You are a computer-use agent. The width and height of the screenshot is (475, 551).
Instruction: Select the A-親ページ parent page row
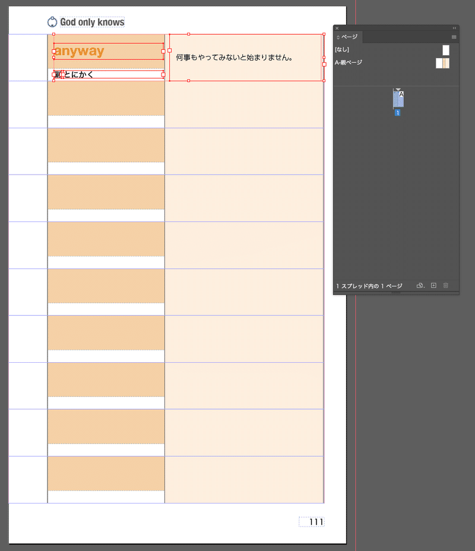pos(396,63)
